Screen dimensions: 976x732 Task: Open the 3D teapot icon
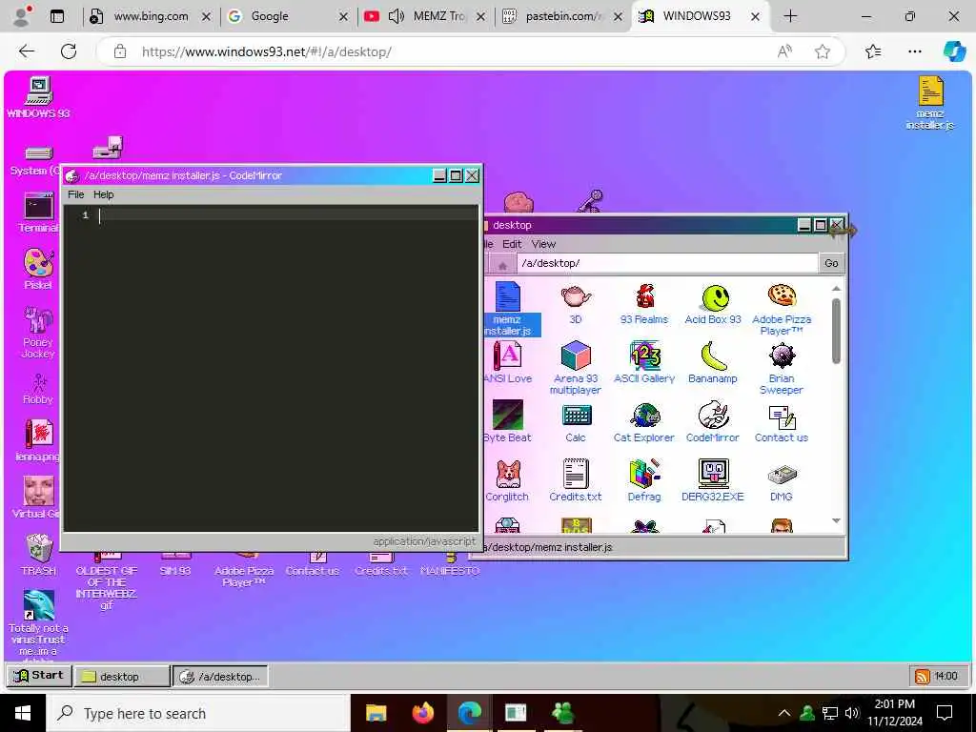tap(576, 305)
